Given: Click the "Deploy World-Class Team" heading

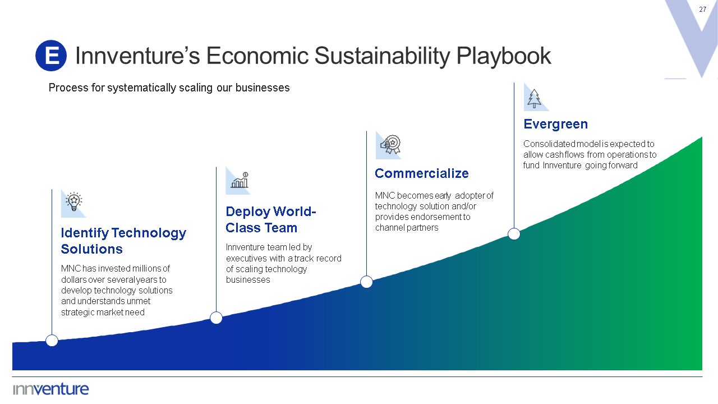Looking at the screenshot, I should (271, 219).
